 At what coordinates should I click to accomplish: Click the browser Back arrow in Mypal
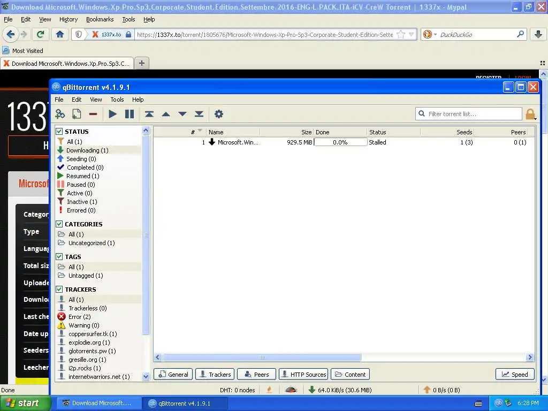tap(10, 34)
